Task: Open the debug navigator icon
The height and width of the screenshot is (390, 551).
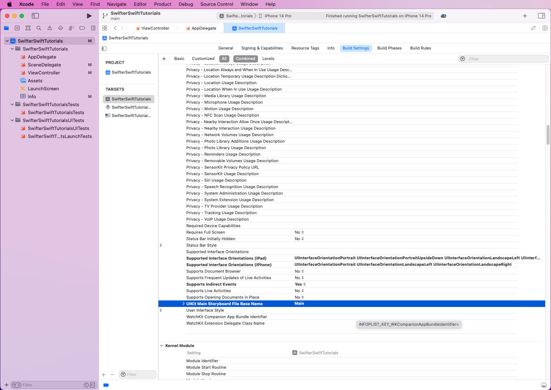Action: (x=71, y=28)
